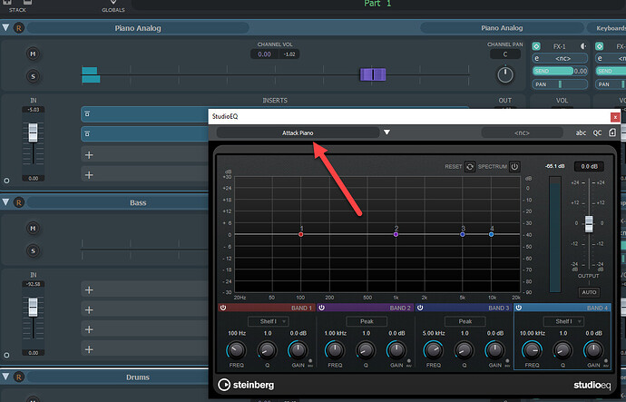Click Band 1 FREQ knob
Image resolution: width=626 pixels, height=402 pixels.
coord(237,350)
